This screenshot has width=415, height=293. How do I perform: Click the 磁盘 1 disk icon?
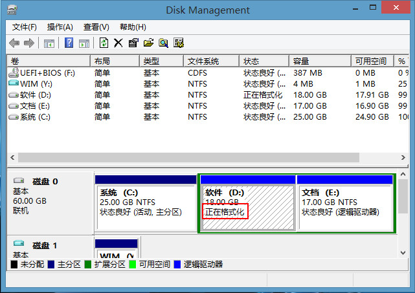coord(19,243)
